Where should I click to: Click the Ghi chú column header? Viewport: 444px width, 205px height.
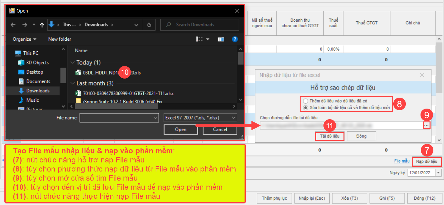[x=413, y=23]
